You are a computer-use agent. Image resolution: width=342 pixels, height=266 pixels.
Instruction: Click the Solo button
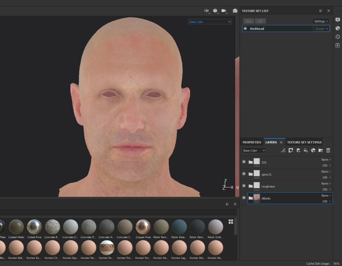[x=248, y=21]
